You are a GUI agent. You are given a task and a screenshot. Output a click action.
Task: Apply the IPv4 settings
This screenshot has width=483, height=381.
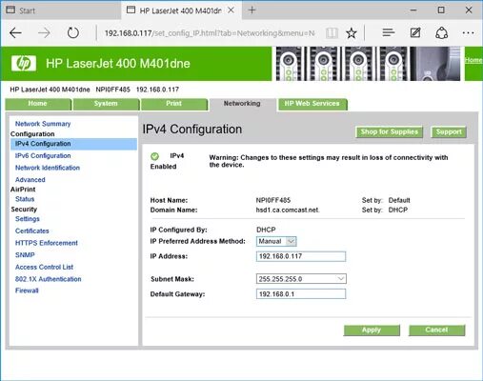pos(372,331)
